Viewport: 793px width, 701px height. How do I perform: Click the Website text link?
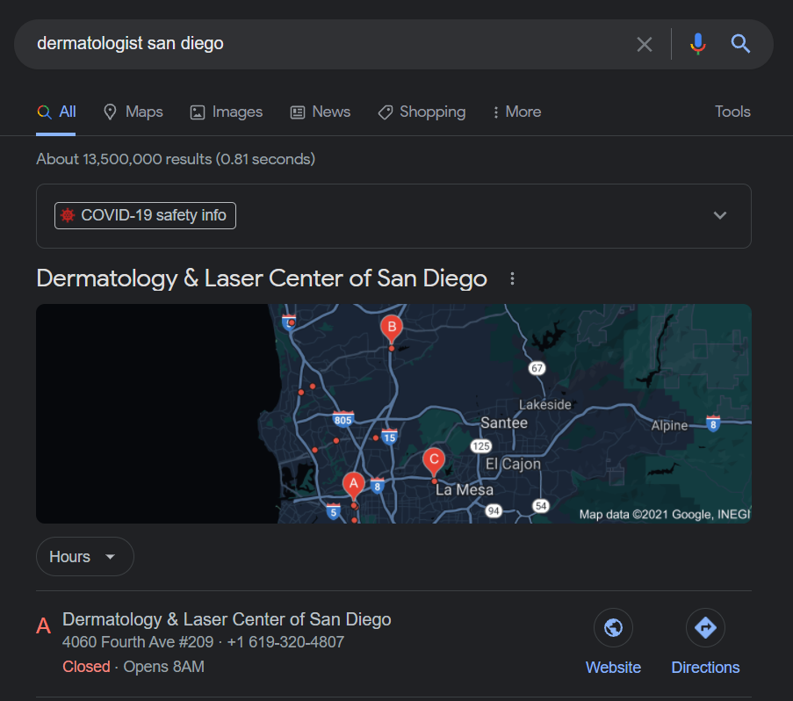tap(613, 668)
